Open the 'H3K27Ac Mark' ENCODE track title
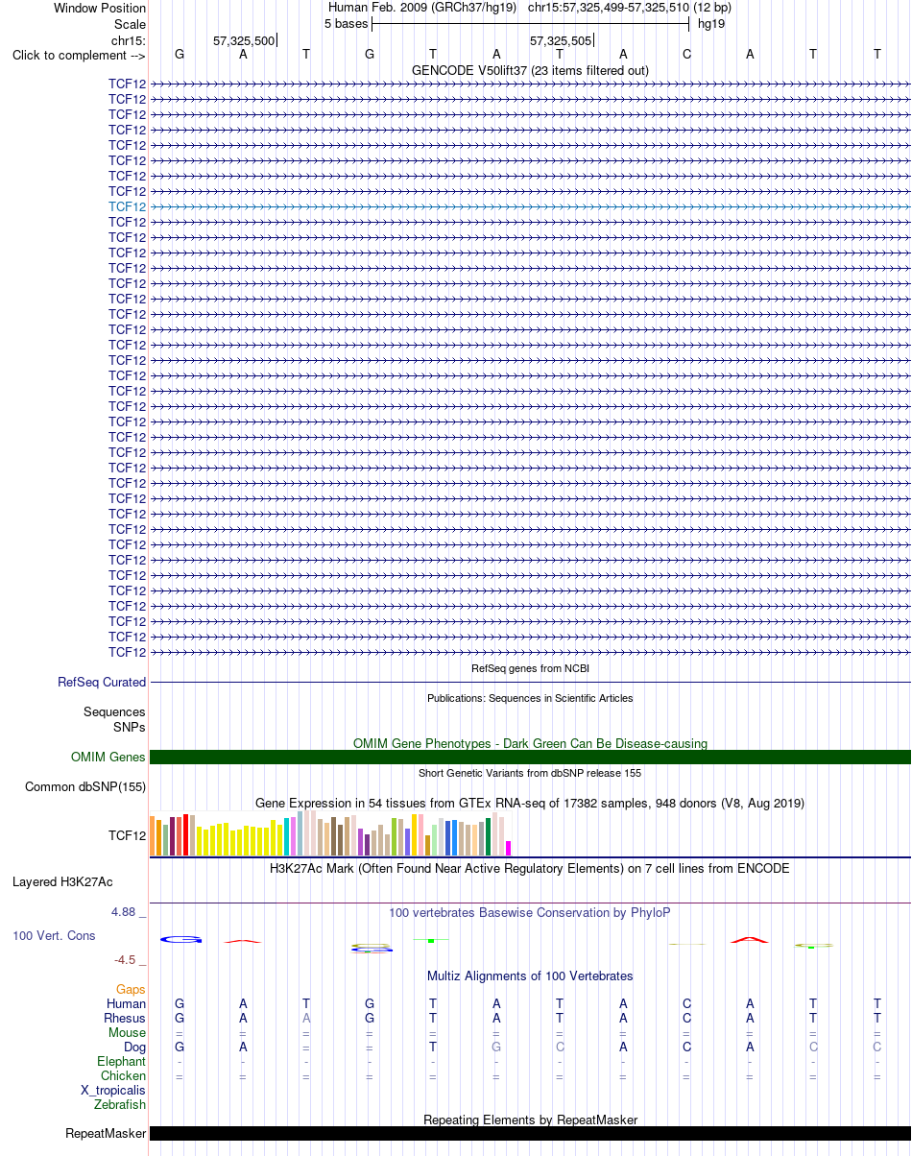This screenshot has height=1156, width=912. click(530, 868)
